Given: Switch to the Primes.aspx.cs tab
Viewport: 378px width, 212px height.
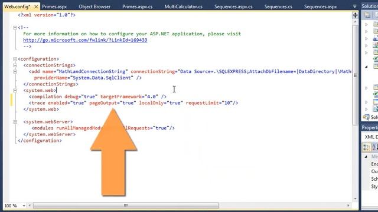Looking at the screenshot, I should click(x=138, y=6).
